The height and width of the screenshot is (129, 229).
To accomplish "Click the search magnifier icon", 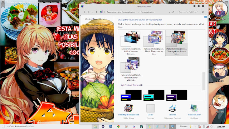I will click(x=203, y=12).
